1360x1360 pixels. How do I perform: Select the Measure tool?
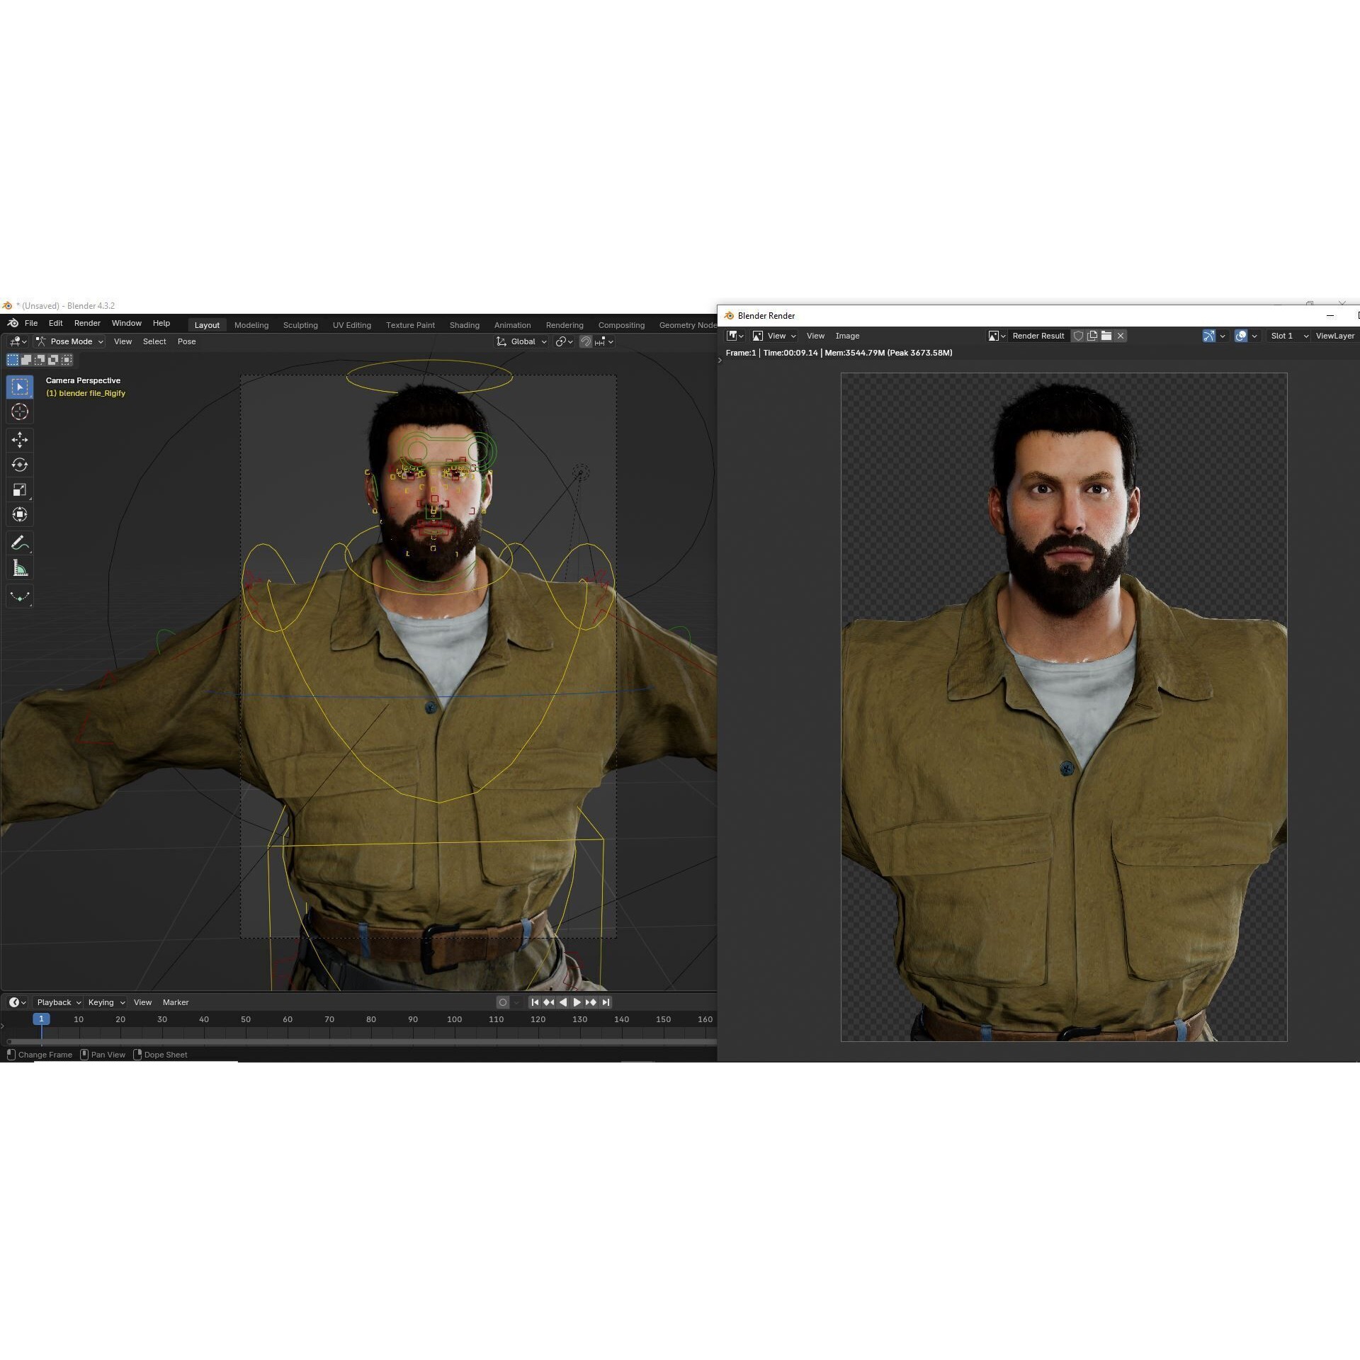(20, 568)
